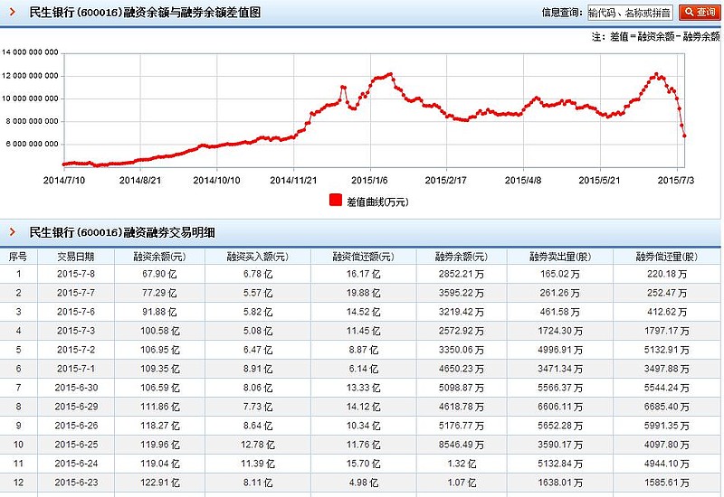
Task: Click the 2852.21 万 securities balance value
Action: [x=462, y=274]
